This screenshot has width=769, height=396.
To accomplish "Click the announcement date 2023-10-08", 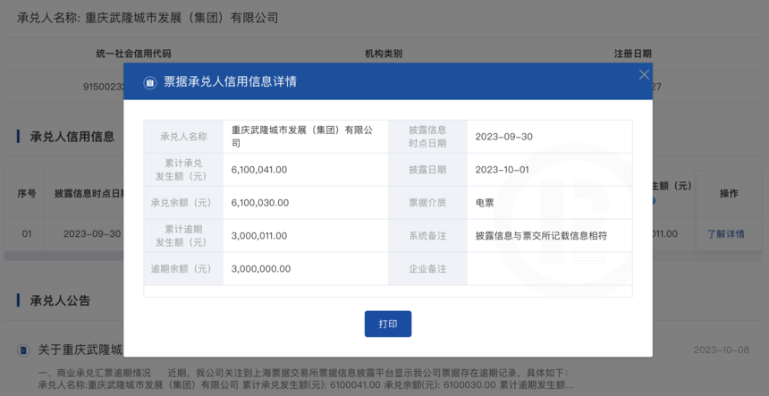I will pos(722,350).
